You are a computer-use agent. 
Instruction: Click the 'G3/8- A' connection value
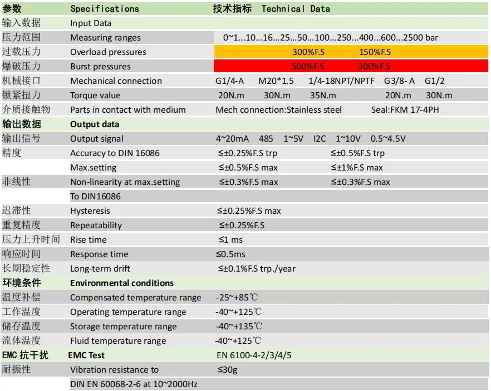[x=400, y=81]
